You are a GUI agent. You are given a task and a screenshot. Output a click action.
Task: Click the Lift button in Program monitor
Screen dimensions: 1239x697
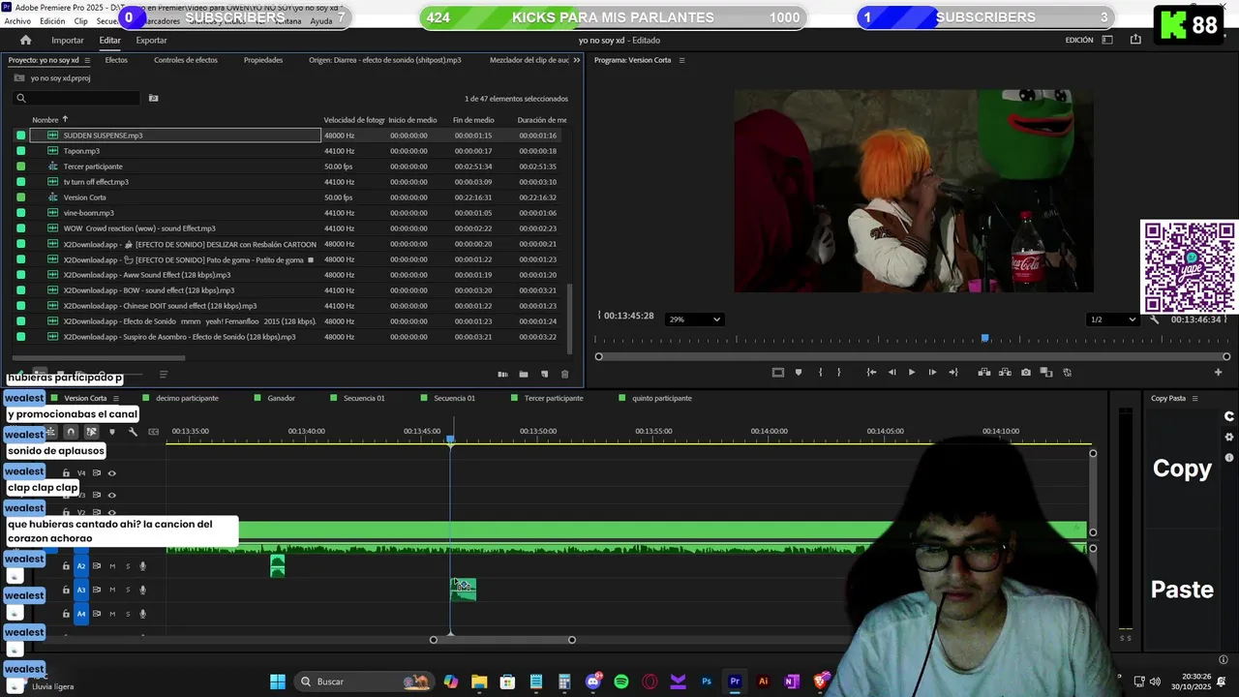pos(984,372)
